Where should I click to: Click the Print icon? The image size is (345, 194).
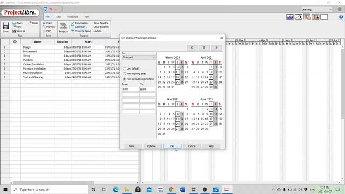44,23
